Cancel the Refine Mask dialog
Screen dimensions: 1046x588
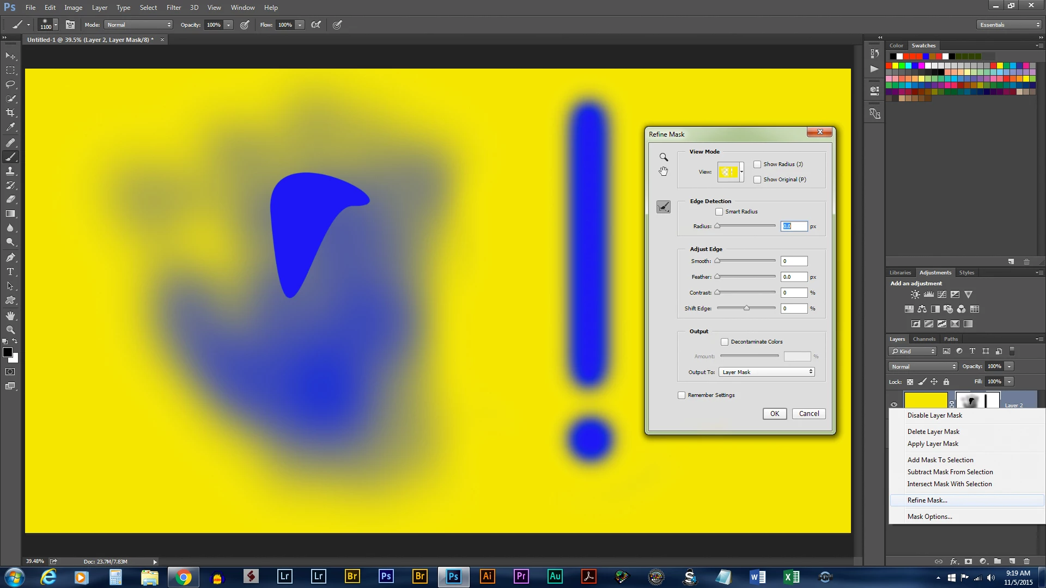click(808, 414)
